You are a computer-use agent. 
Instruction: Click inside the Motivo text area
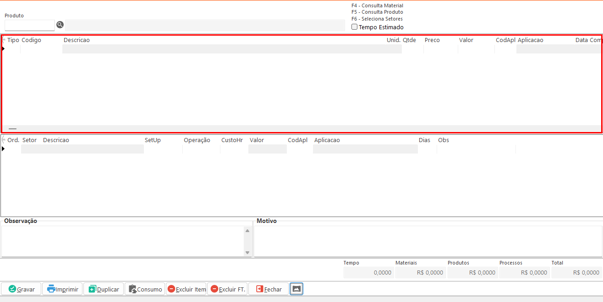(x=428, y=241)
